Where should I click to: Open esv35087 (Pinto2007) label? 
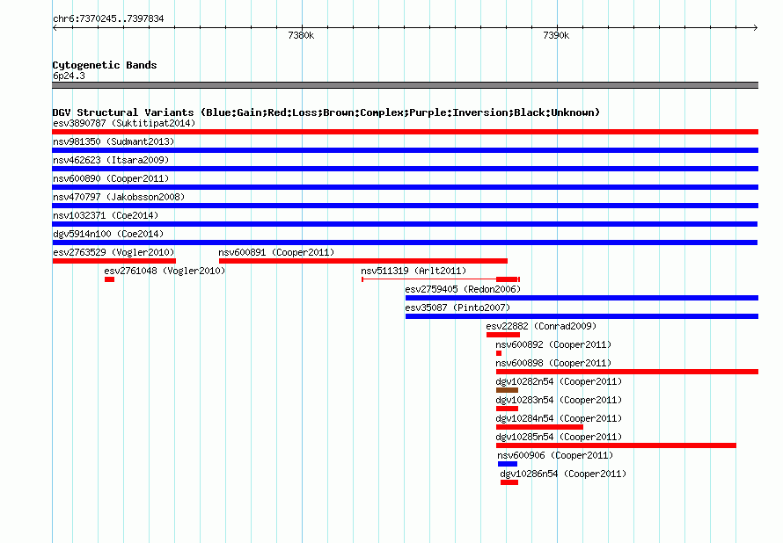(457, 308)
